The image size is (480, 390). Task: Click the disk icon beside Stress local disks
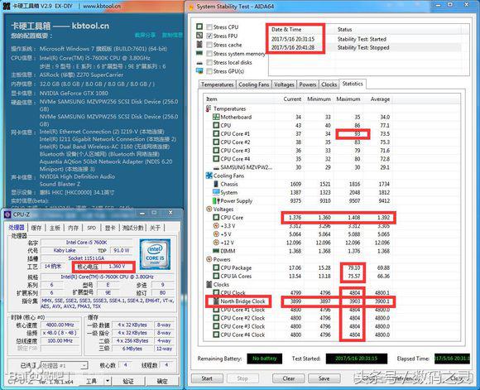199,63
